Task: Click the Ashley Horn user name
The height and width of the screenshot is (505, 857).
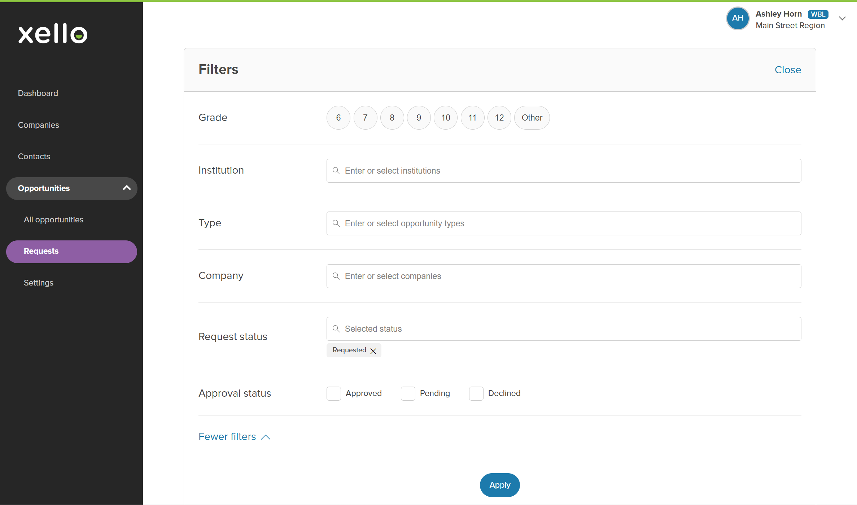Action: [x=779, y=14]
